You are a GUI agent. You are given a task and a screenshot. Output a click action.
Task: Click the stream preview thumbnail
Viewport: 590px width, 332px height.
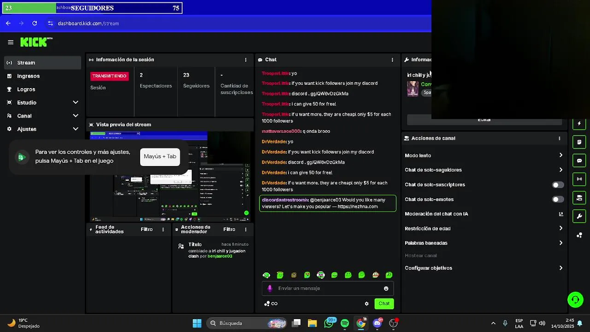point(171,177)
